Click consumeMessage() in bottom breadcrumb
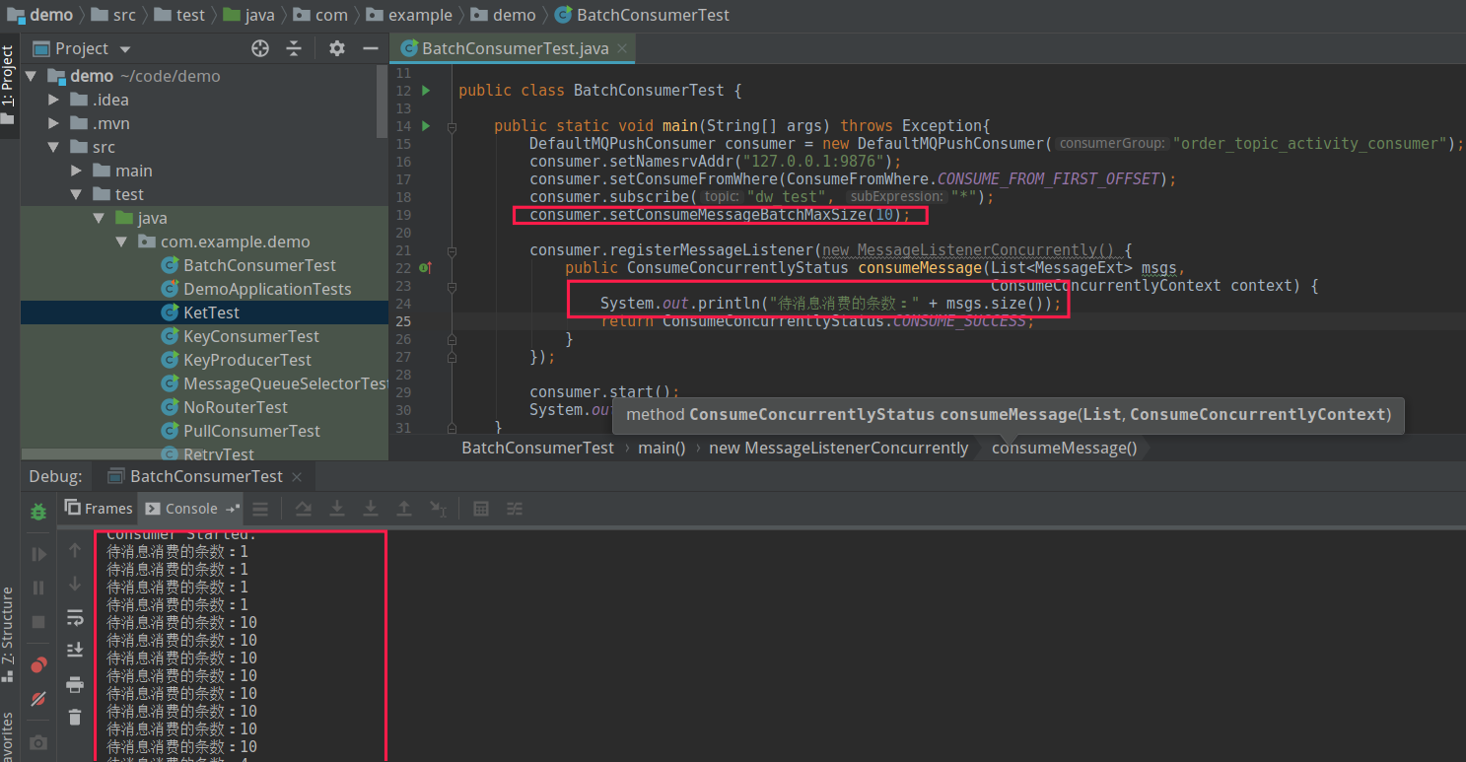The width and height of the screenshot is (1466, 762). point(1064,448)
